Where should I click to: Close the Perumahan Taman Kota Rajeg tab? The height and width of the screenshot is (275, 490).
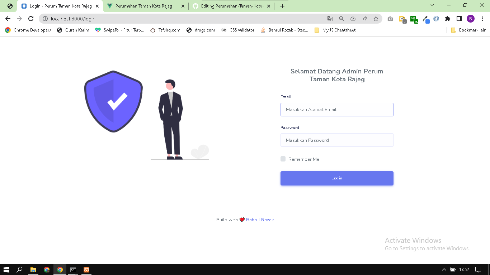click(183, 6)
